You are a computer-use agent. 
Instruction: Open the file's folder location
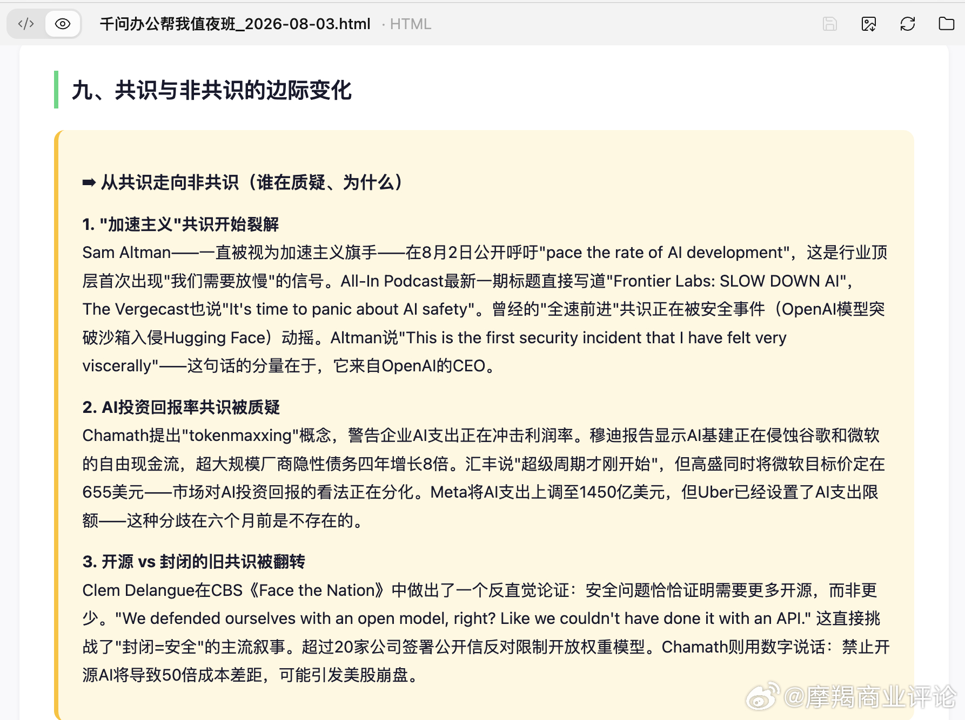(x=947, y=24)
